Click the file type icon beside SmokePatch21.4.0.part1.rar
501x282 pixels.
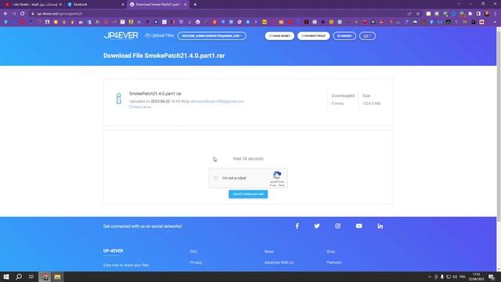tap(118, 99)
